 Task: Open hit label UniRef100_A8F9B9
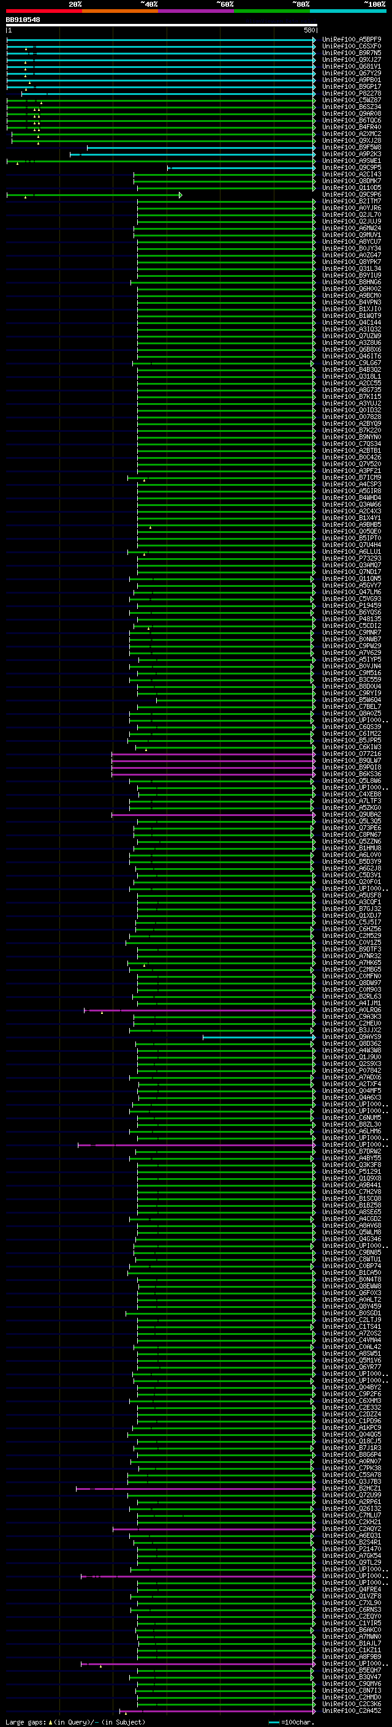tap(352, 1657)
